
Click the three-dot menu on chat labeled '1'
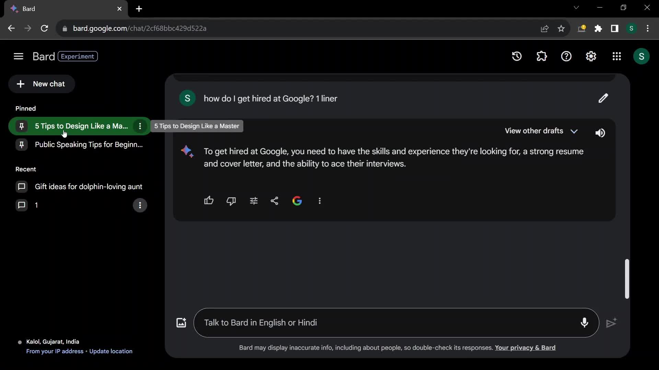pos(140,205)
